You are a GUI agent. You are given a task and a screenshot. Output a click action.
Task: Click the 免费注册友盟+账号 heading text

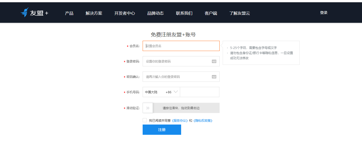click(x=173, y=35)
